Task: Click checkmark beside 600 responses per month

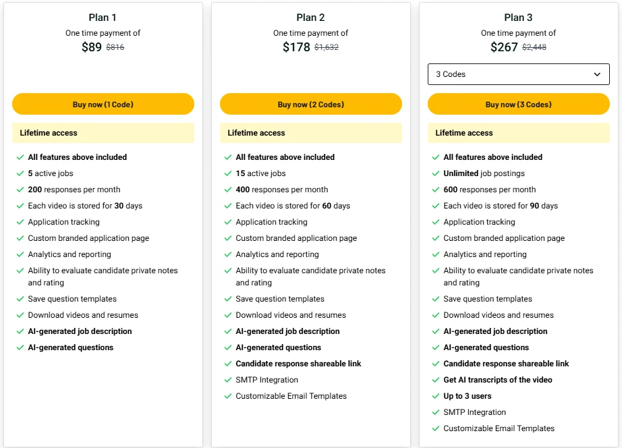Action: [436, 190]
